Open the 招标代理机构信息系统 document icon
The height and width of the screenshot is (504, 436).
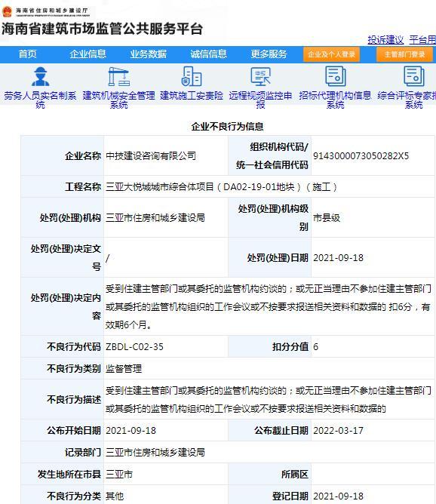335,76
